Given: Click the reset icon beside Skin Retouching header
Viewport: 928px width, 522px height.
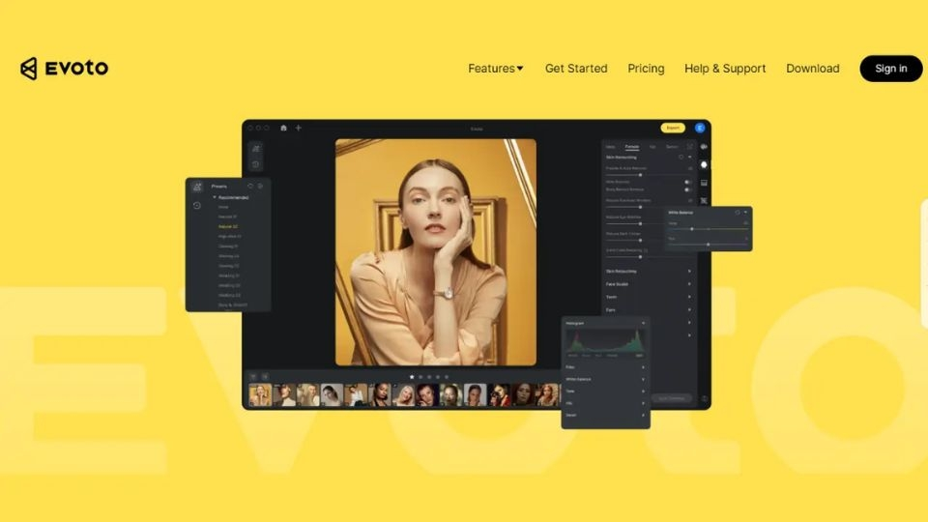Looking at the screenshot, I should click(681, 157).
